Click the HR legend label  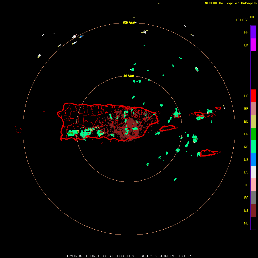[x=246, y=134]
